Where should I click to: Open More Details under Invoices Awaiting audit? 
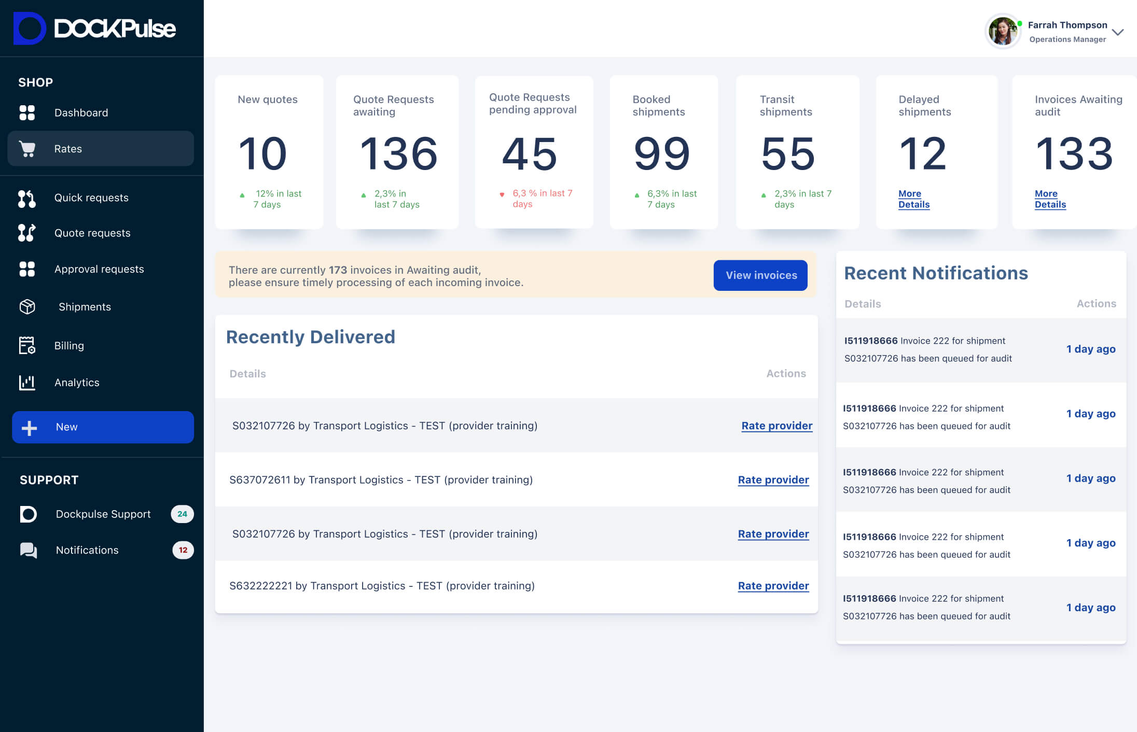[x=1050, y=199]
